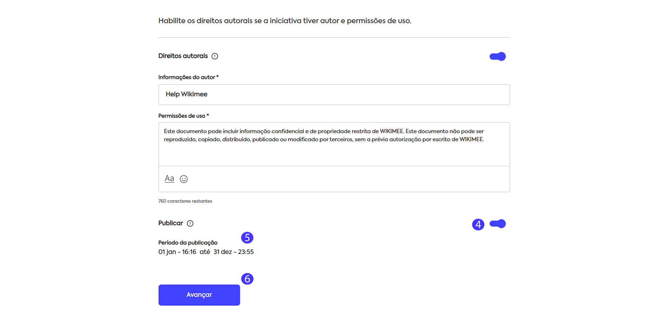665x313 pixels.
Task: Click the info icon beside Direitos autorais
Action: 215,56
